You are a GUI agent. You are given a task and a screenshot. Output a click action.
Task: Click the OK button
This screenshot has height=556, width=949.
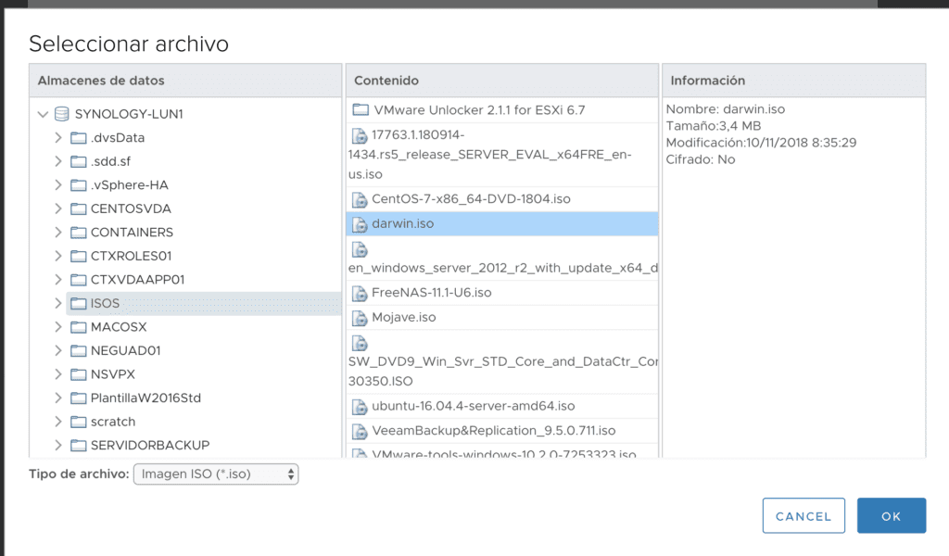click(x=891, y=515)
